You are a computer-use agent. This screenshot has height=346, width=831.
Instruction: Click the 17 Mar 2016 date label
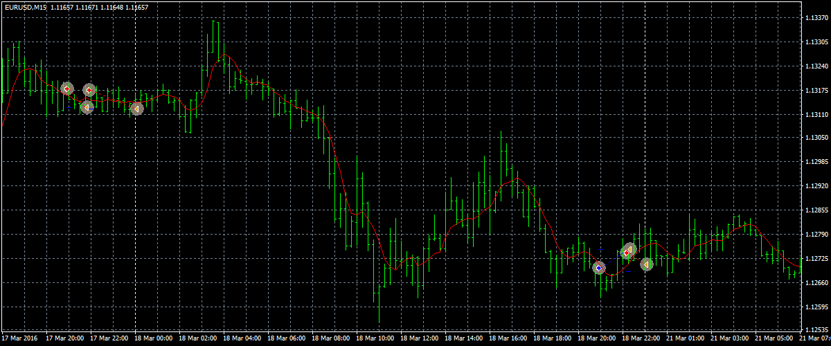click(x=19, y=339)
